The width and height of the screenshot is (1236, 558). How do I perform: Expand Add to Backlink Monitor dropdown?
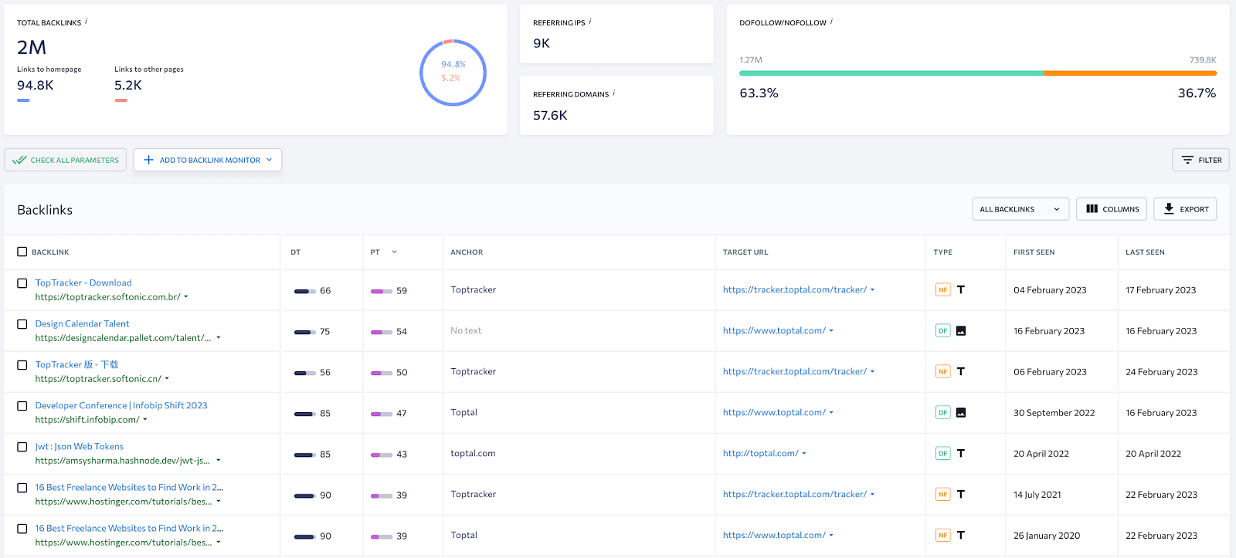(x=270, y=160)
